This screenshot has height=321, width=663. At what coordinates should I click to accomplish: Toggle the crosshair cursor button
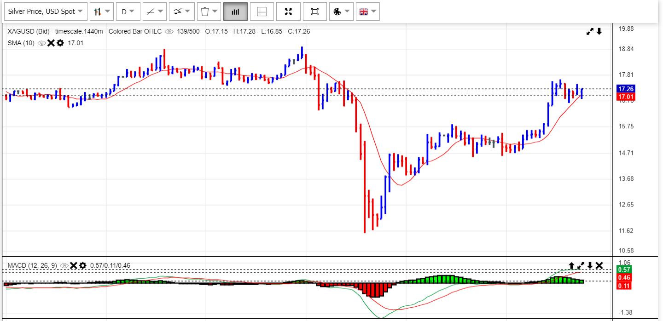[262, 11]
